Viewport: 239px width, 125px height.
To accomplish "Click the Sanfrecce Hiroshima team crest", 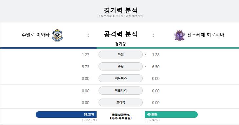I will pos(179,35).
